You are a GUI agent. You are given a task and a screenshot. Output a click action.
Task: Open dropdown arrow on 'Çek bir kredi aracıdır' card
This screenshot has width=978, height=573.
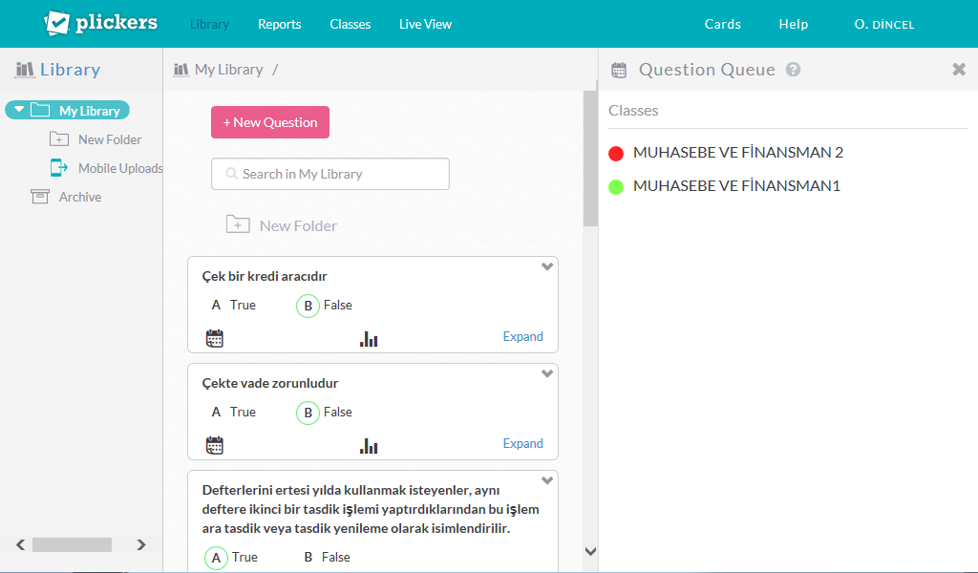click(x=547, y=267)
